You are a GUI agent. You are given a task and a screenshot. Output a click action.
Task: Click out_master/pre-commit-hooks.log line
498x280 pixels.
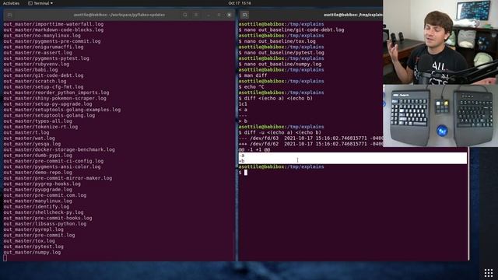click(x=47, y=219)
